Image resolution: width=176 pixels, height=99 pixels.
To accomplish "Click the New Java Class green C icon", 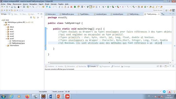I will click(145, 7).
